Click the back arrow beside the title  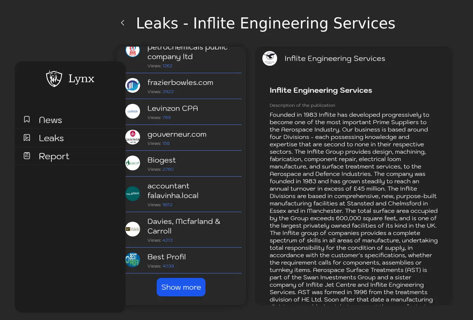tap(123, 23)
